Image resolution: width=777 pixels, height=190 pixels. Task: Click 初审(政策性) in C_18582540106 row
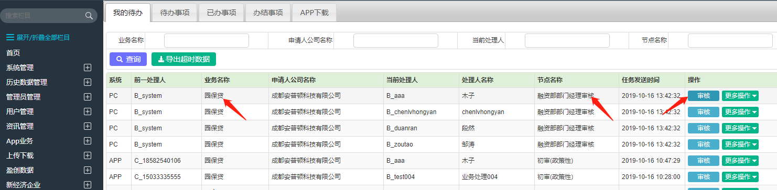pos(555,161)
